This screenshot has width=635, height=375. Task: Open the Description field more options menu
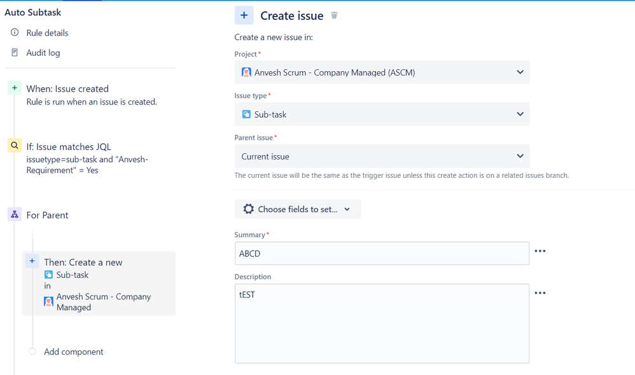tap(540, 293)
